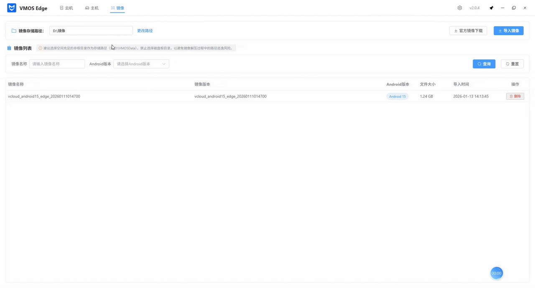Viewport: 535px width, 288px height.
Task: Delete the vcloud_android15_edge image
Action: [515, 96]
